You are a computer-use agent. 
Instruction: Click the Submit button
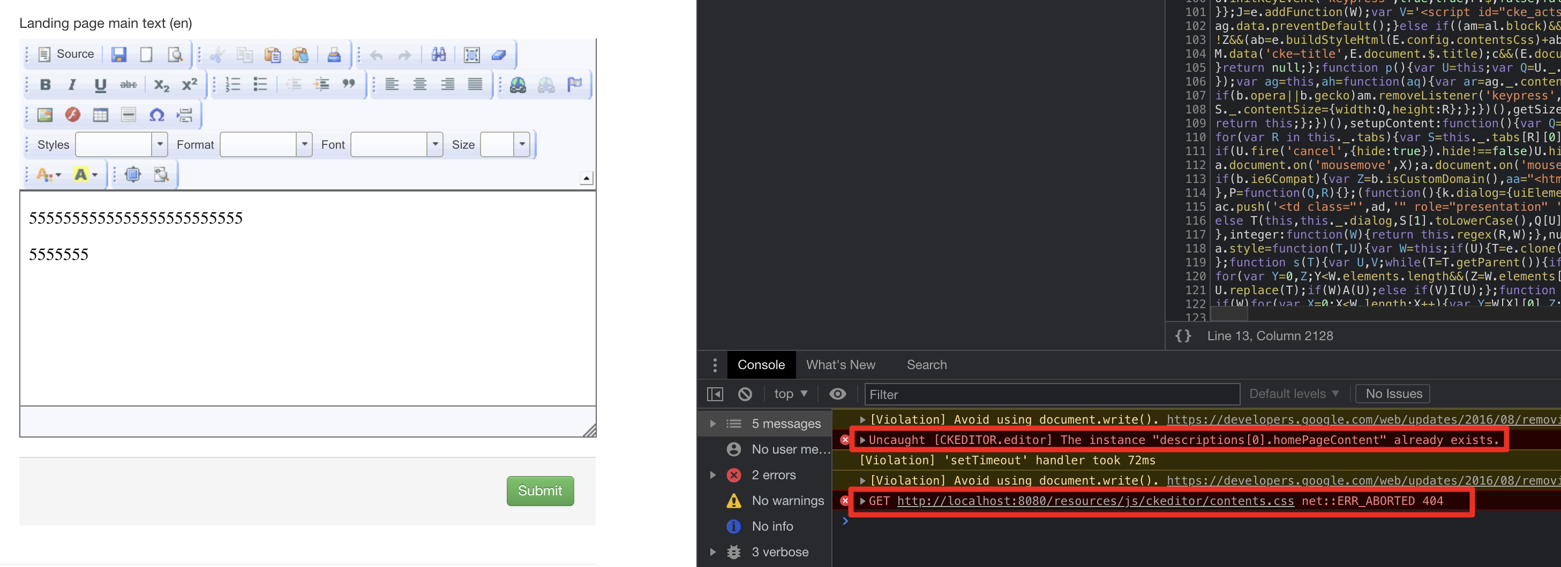point(539,491)
